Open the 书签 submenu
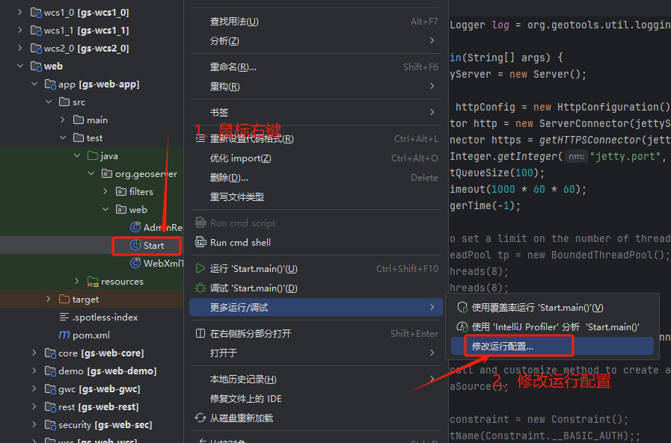 coord(316,112)
